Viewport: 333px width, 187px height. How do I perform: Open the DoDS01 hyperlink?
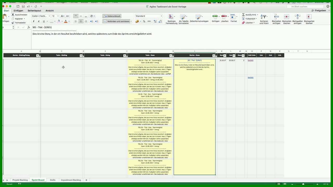[251, 60]
